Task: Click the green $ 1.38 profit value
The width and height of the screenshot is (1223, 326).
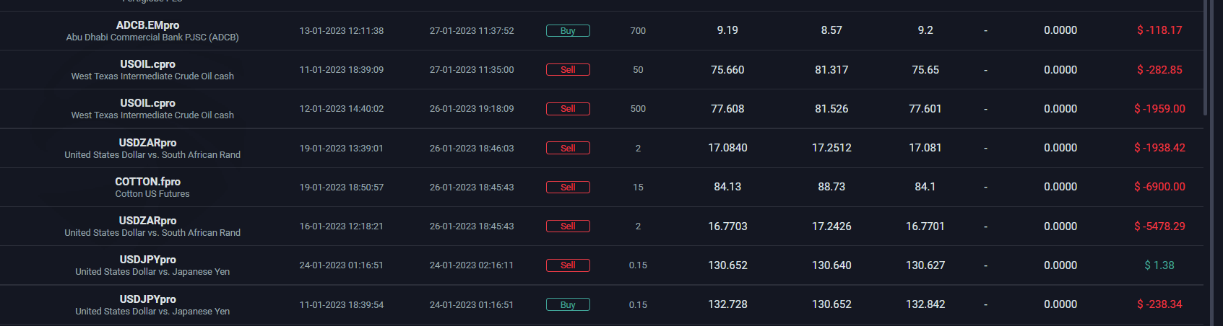Action: (x=1159, y=265)
